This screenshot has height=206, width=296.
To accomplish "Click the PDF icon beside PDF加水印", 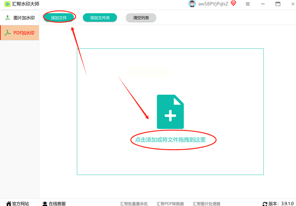I will (x=8, y=33).
